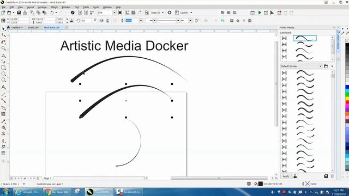The width and height of the screenshot is (349, 196).
Task: Select the Zoom magnifier tool
Action: [4, 48]
